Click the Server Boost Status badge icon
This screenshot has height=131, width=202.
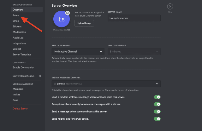[40, 76]
